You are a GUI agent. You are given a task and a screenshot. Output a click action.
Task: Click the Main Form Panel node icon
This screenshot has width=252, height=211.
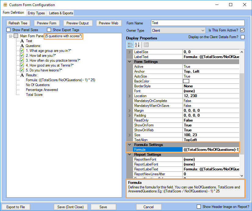[16, 36]
